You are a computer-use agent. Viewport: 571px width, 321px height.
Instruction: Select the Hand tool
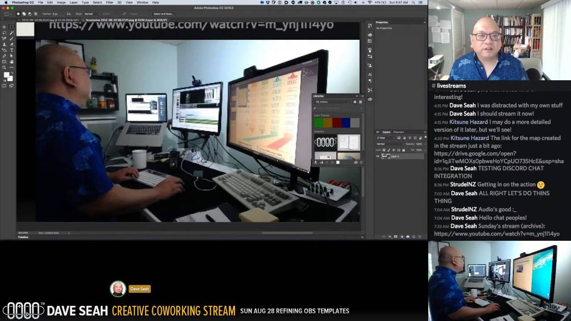[x=12, y=62]
